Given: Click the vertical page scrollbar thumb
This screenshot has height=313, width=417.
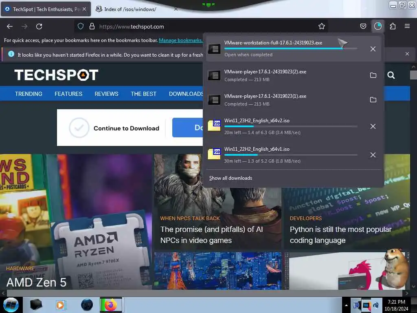Looking at the screenshot, I should [413, 75].
